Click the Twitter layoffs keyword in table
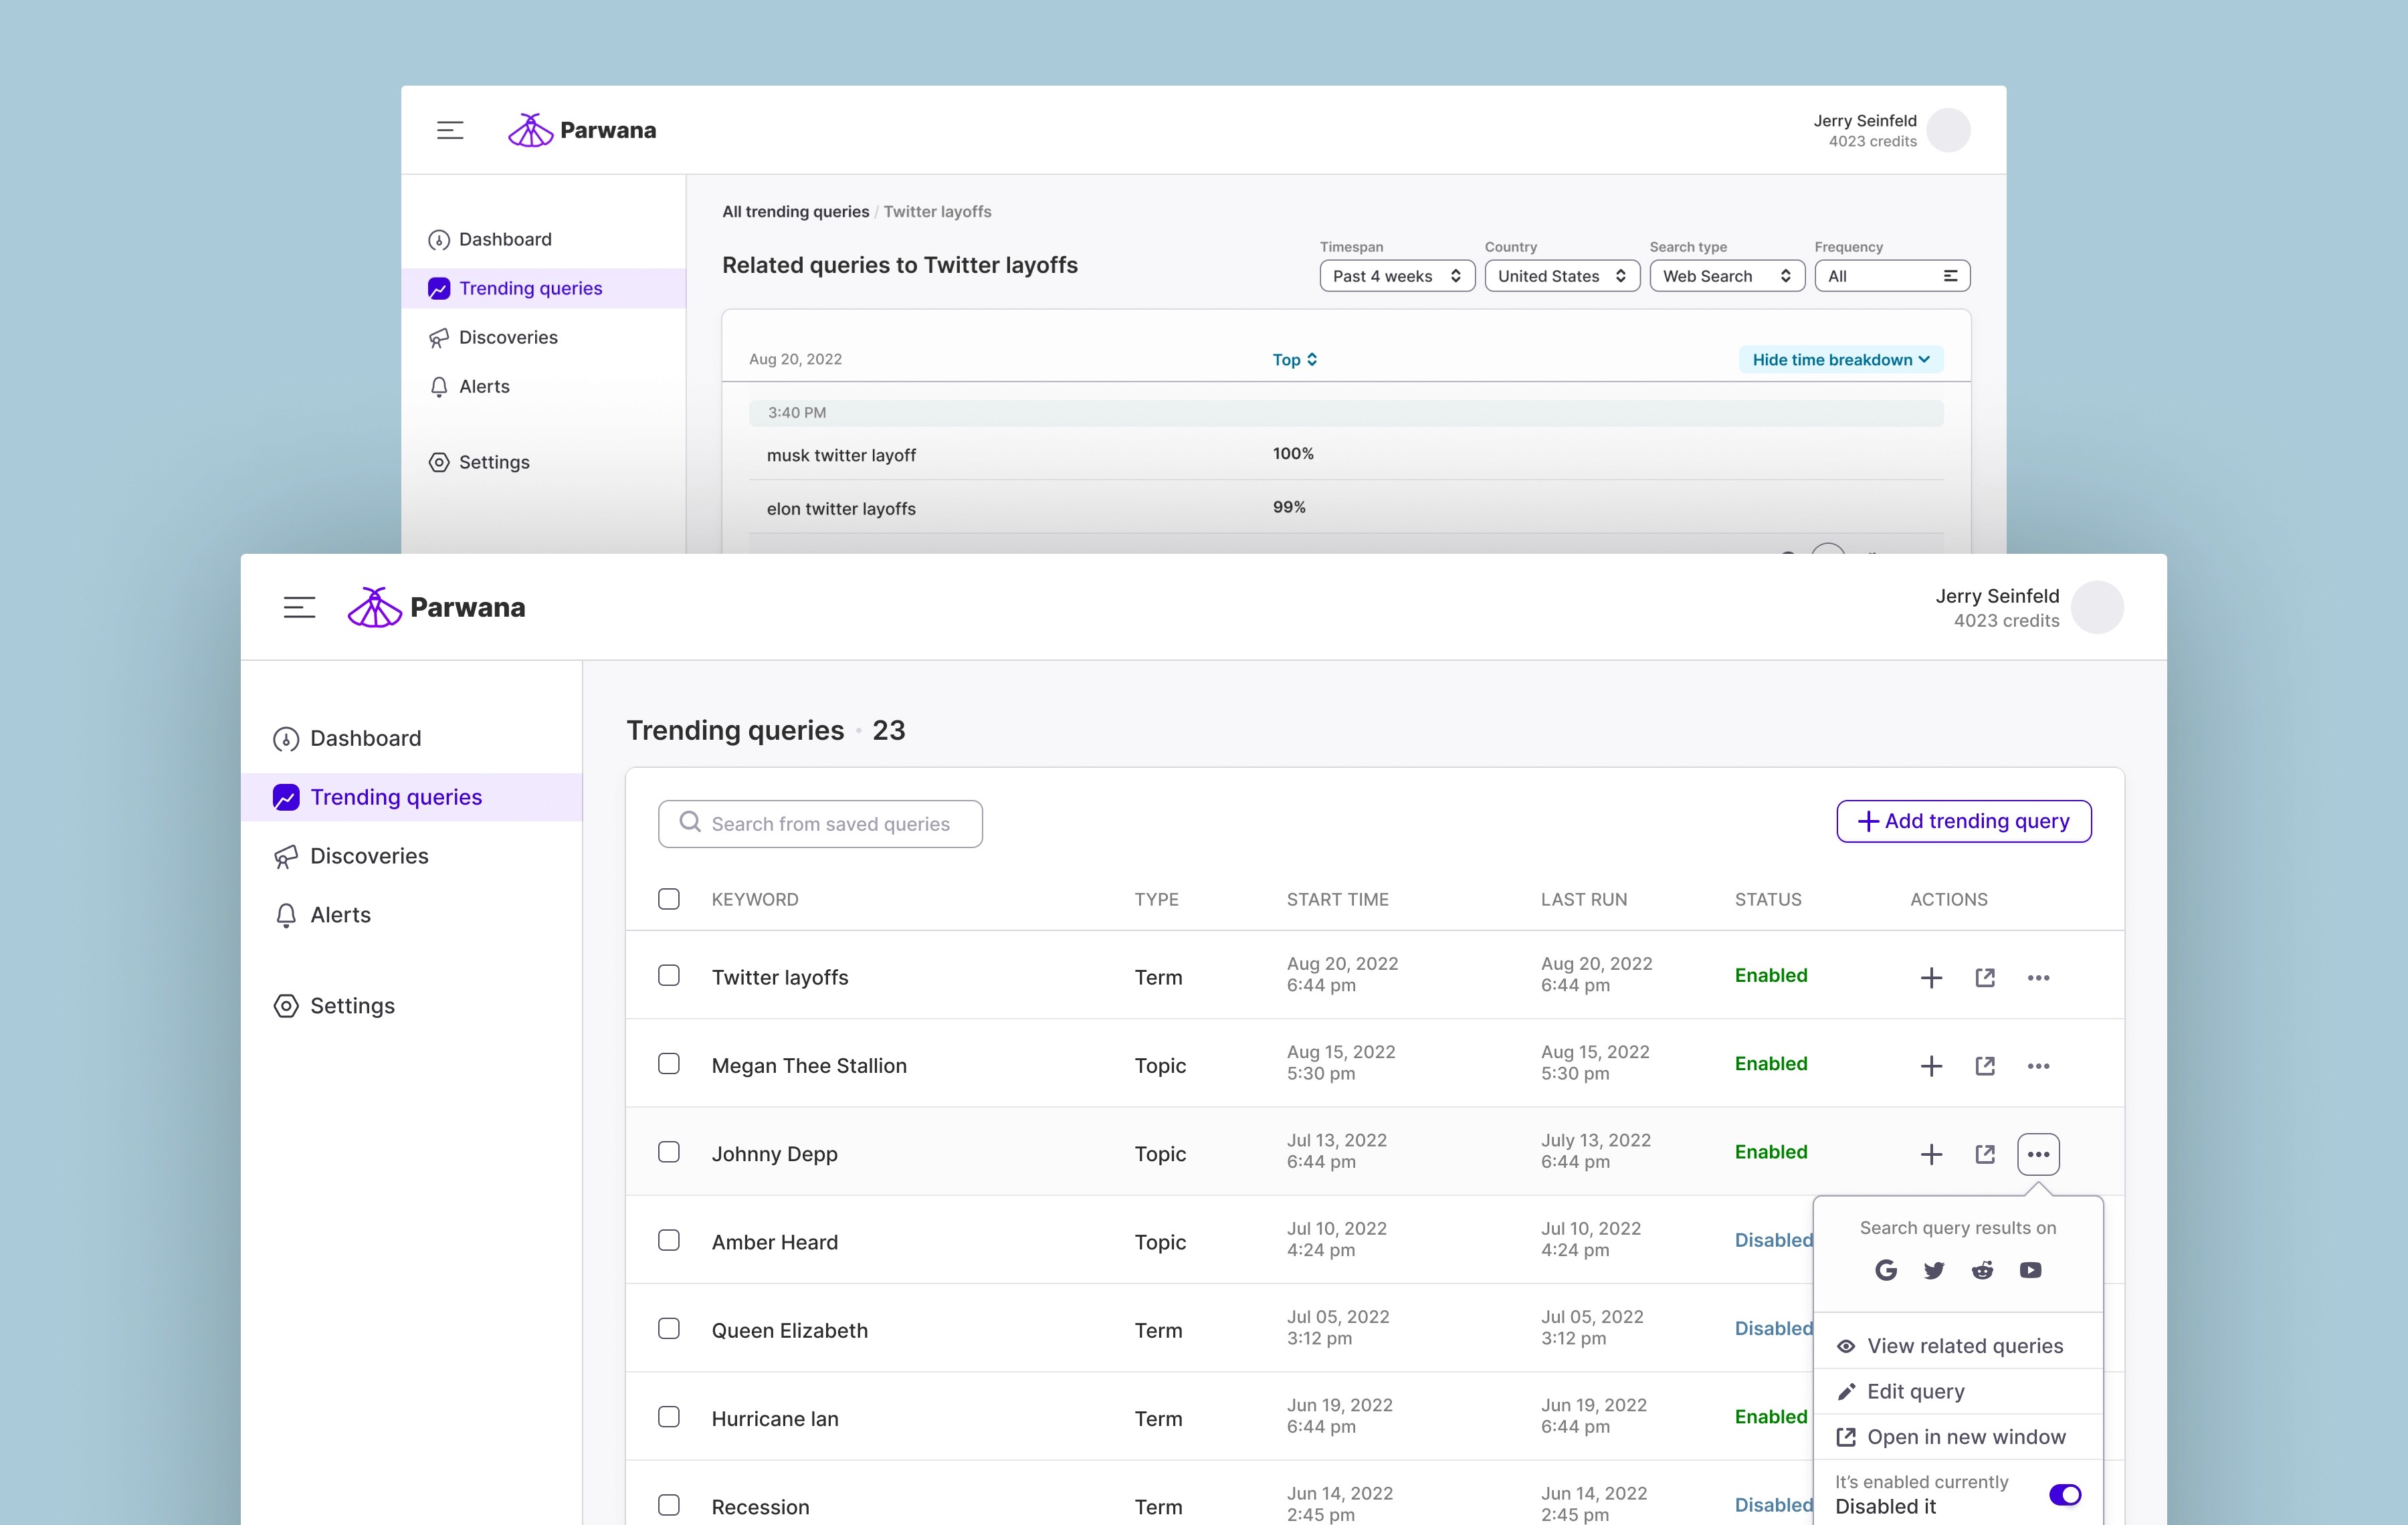The image size is (2408, 1525). coord(780,977)
